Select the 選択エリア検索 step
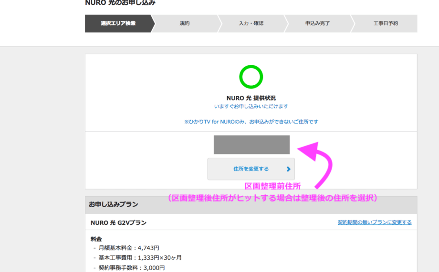Viewport: 439px width, 272px height. pos(118,23)
